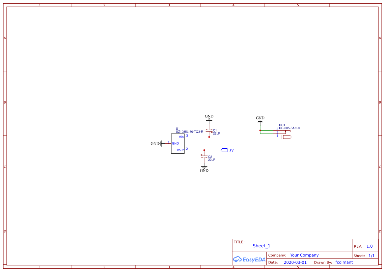Select the DC-005-5A-2.0 part name label
Viewport: 385px width, 272px height.
[x=289, y=128]
